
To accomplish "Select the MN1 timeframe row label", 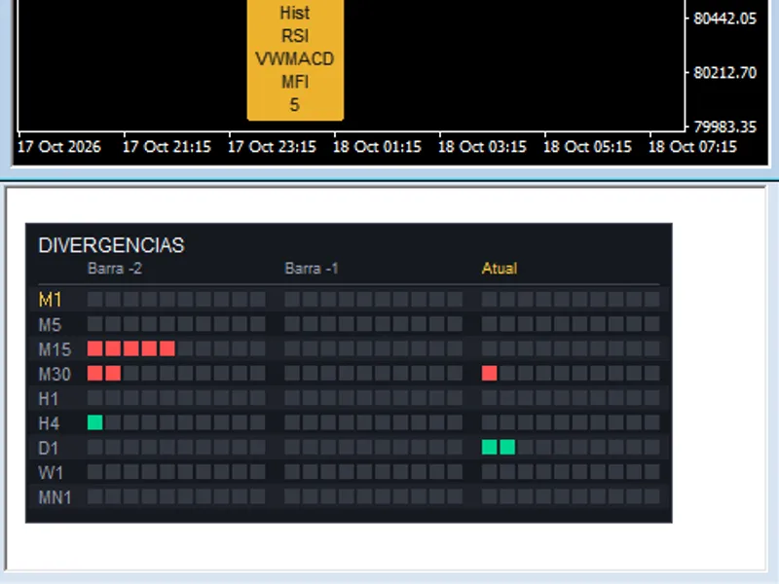I will point(56,497).
